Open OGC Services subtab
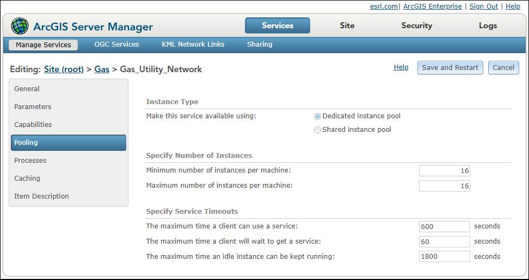Viewport: 529px width, 280px height. (x=116, y=44)
